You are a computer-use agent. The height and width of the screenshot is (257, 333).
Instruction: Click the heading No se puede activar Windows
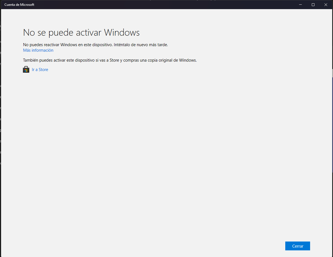point(81,33)
